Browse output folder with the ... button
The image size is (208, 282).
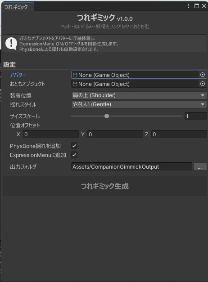tap(200, 167)
